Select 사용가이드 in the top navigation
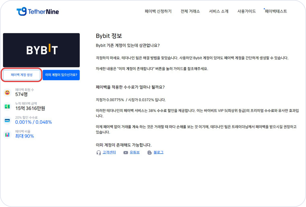The width and height of the screenshot is (306, 207). [247, 11]
